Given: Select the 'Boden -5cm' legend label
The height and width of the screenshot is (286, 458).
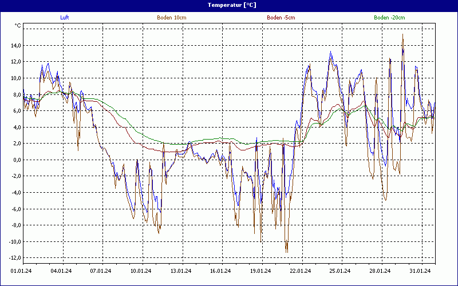Looking at the screenshot, I should pos(281,18).
